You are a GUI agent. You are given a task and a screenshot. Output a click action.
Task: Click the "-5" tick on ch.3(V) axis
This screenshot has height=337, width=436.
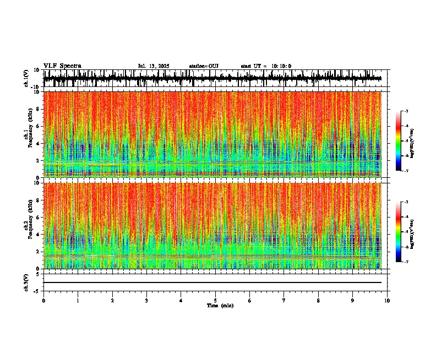pyautogui.click(x=37, y=291)
